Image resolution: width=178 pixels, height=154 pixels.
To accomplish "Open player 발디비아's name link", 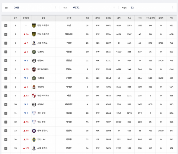I will tap(69, 34).
